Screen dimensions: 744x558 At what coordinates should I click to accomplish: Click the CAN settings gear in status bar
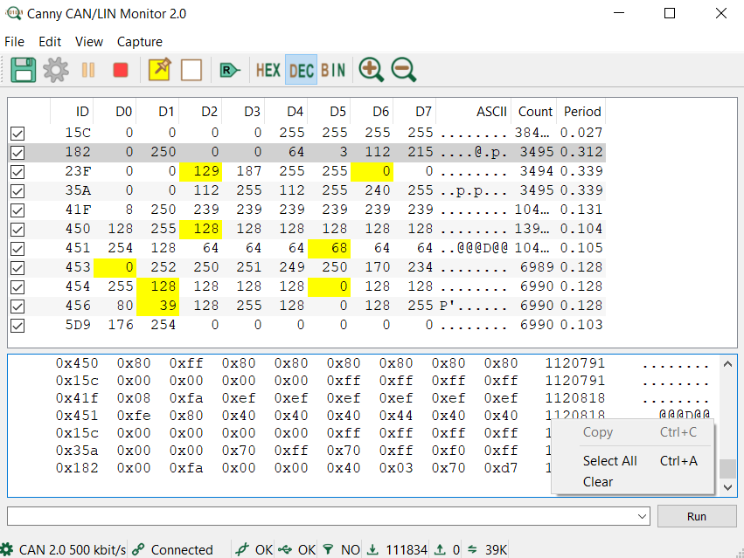[7, 549]
